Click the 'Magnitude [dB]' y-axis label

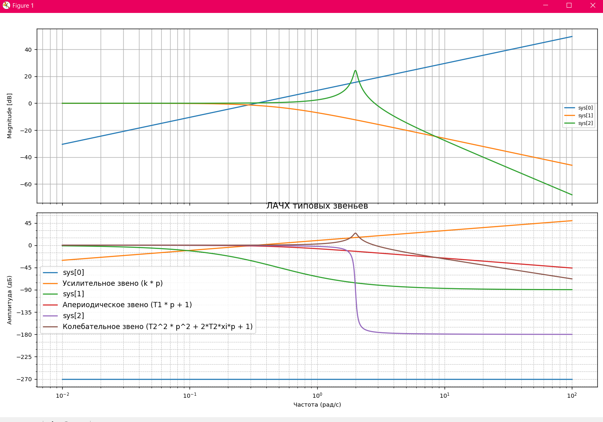click(10, 116)
